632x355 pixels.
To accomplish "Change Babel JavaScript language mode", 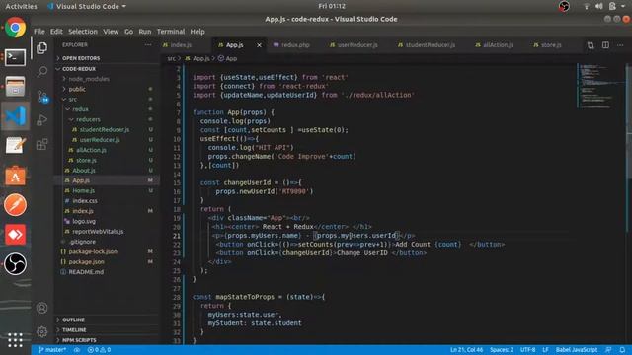I will click(577, 350).
